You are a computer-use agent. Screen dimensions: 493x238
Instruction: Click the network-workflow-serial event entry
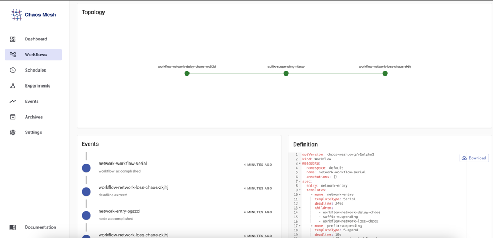click(x=123, y=164)
